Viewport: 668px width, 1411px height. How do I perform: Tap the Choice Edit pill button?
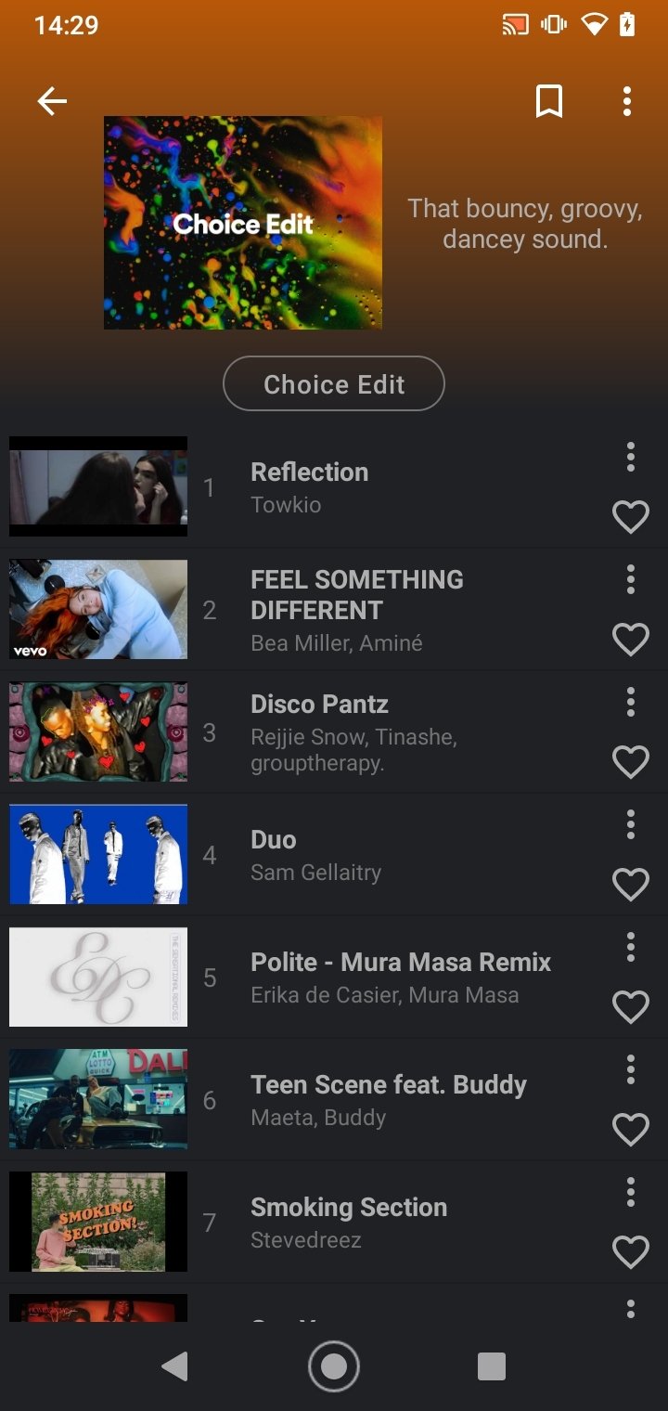[x=334, y=384]
